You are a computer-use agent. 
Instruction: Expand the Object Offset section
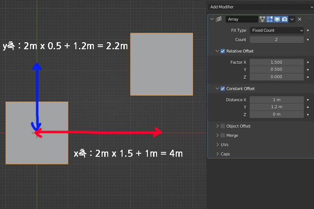pos(218,126)
